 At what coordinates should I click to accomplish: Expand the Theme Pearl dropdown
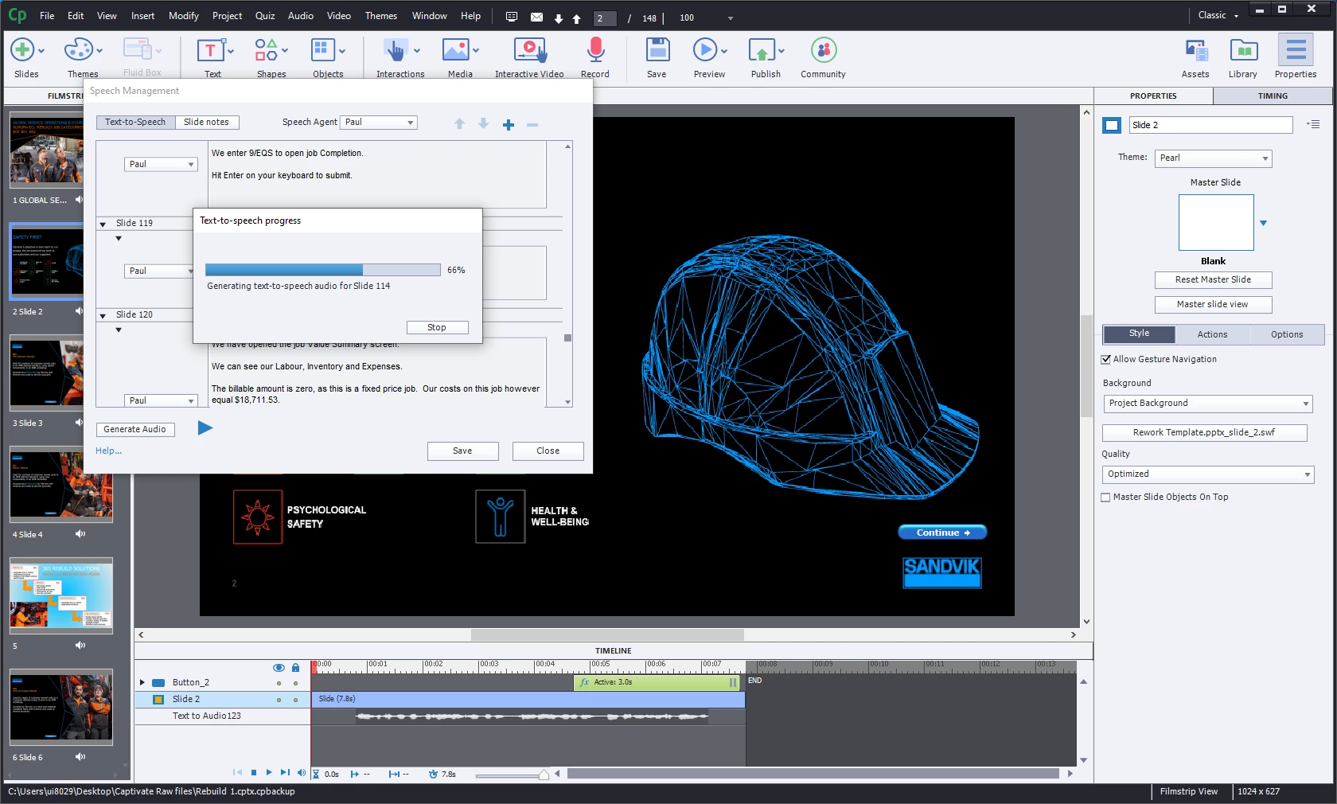pyautogui.click(x=1213, y=158)
